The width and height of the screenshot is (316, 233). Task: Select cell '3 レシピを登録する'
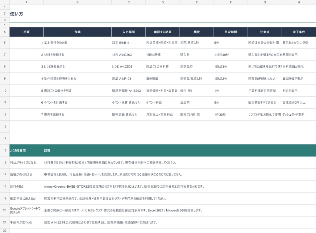pos(77,67)
